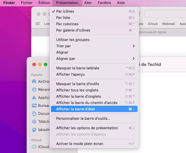This screenshot has width=186, height=153.
Task: Open the Finder application menu
Action: point(9,3)
